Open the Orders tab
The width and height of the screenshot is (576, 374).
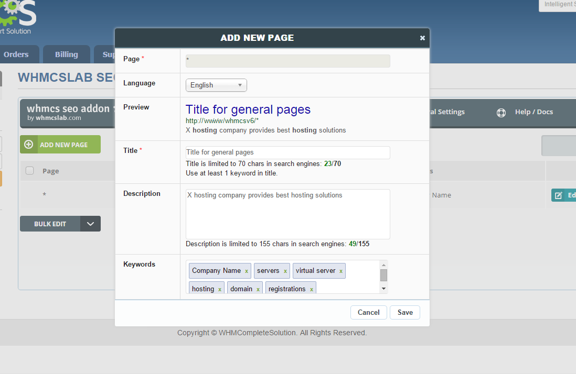(18, 54)
